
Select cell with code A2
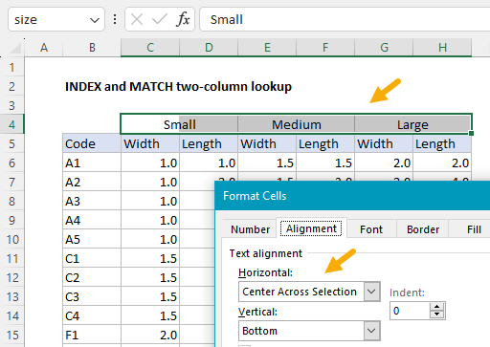[92, 182]
